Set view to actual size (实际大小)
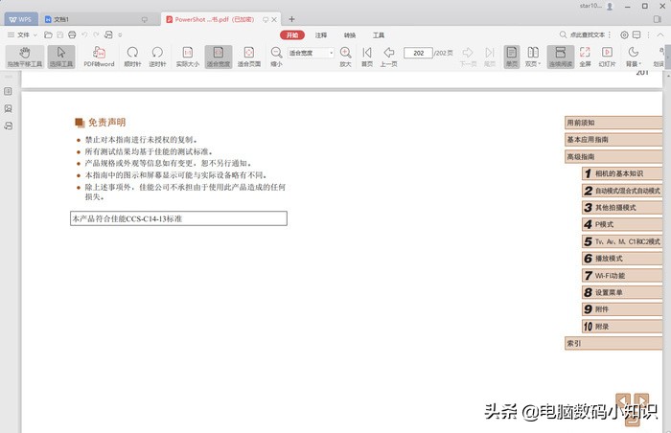The height and width of the screenshot is (433, 671). (x=188, y=56)
